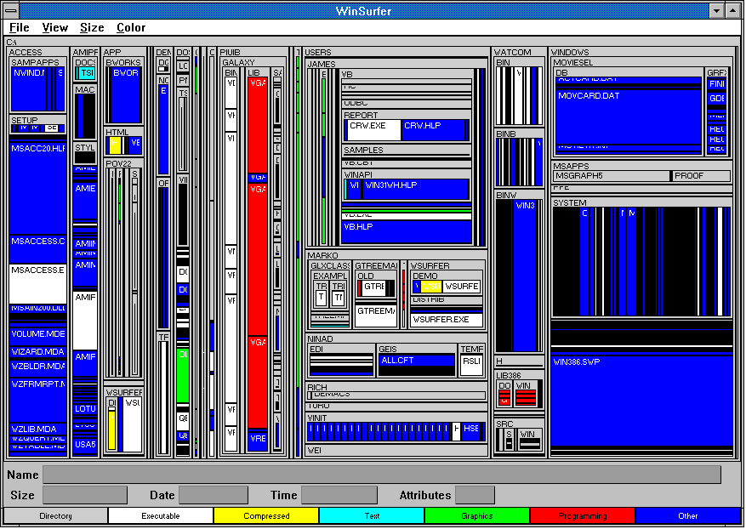The width and height of the screenshot is (746, 529).
Task: Click the NINAD directory header
Action: (320, 338)
